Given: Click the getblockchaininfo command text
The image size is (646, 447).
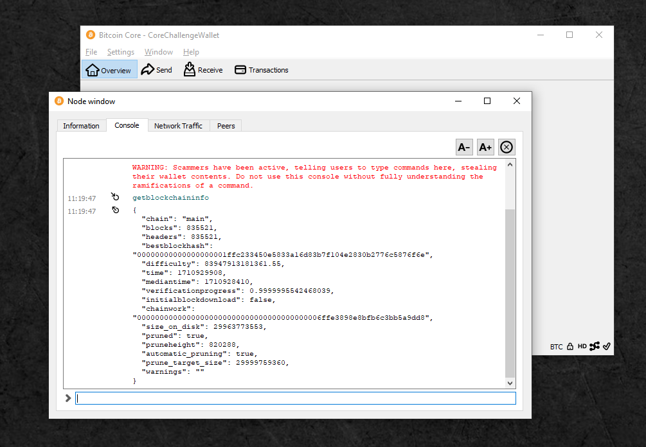Looking at the screenshot, I should (x=170, y=198).
